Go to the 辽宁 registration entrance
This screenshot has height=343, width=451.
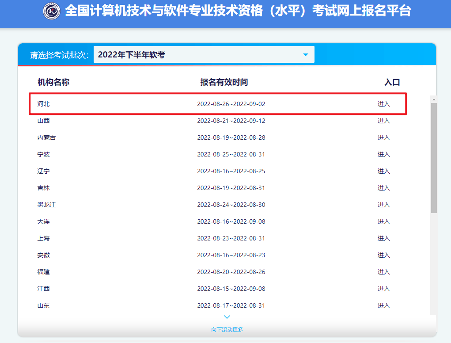(x=383, y=171)
